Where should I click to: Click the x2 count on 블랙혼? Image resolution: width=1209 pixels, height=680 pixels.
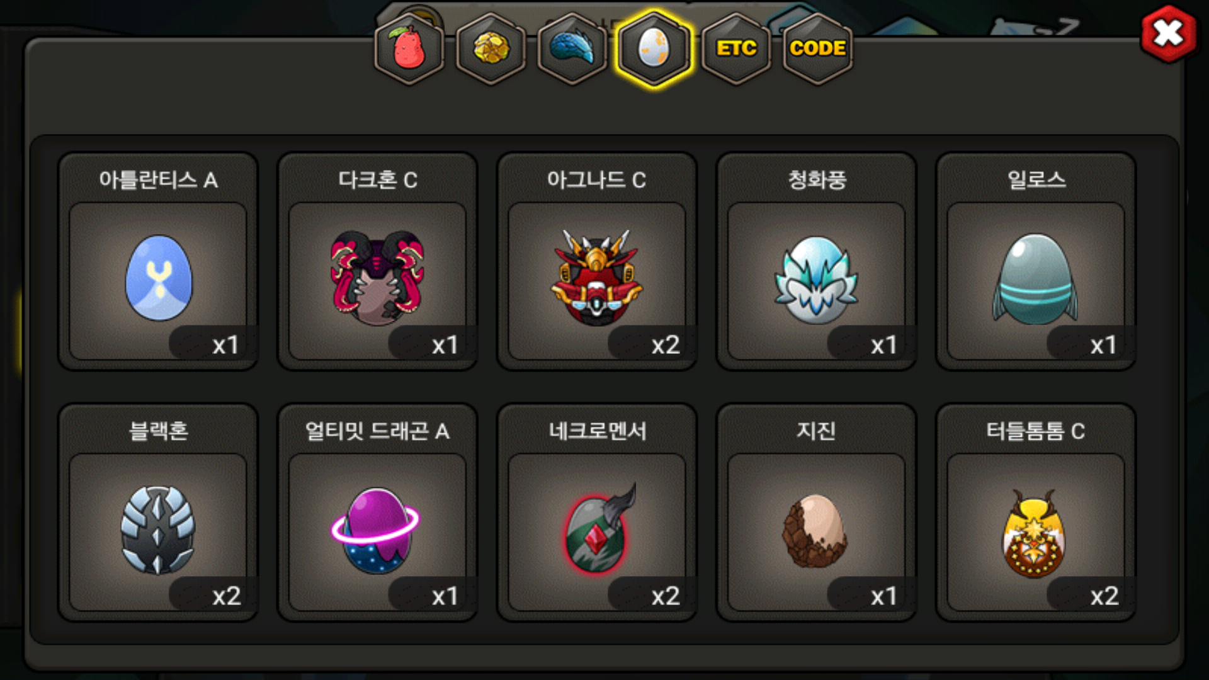point(227,596)
